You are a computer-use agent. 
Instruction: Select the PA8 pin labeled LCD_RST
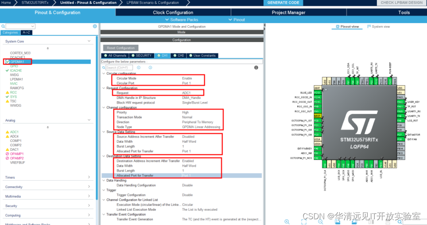pyautogui.click(x=400, y=121)
